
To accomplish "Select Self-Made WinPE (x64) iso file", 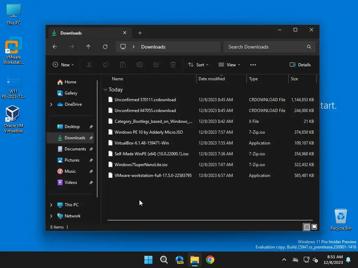I will coord(211,154).
